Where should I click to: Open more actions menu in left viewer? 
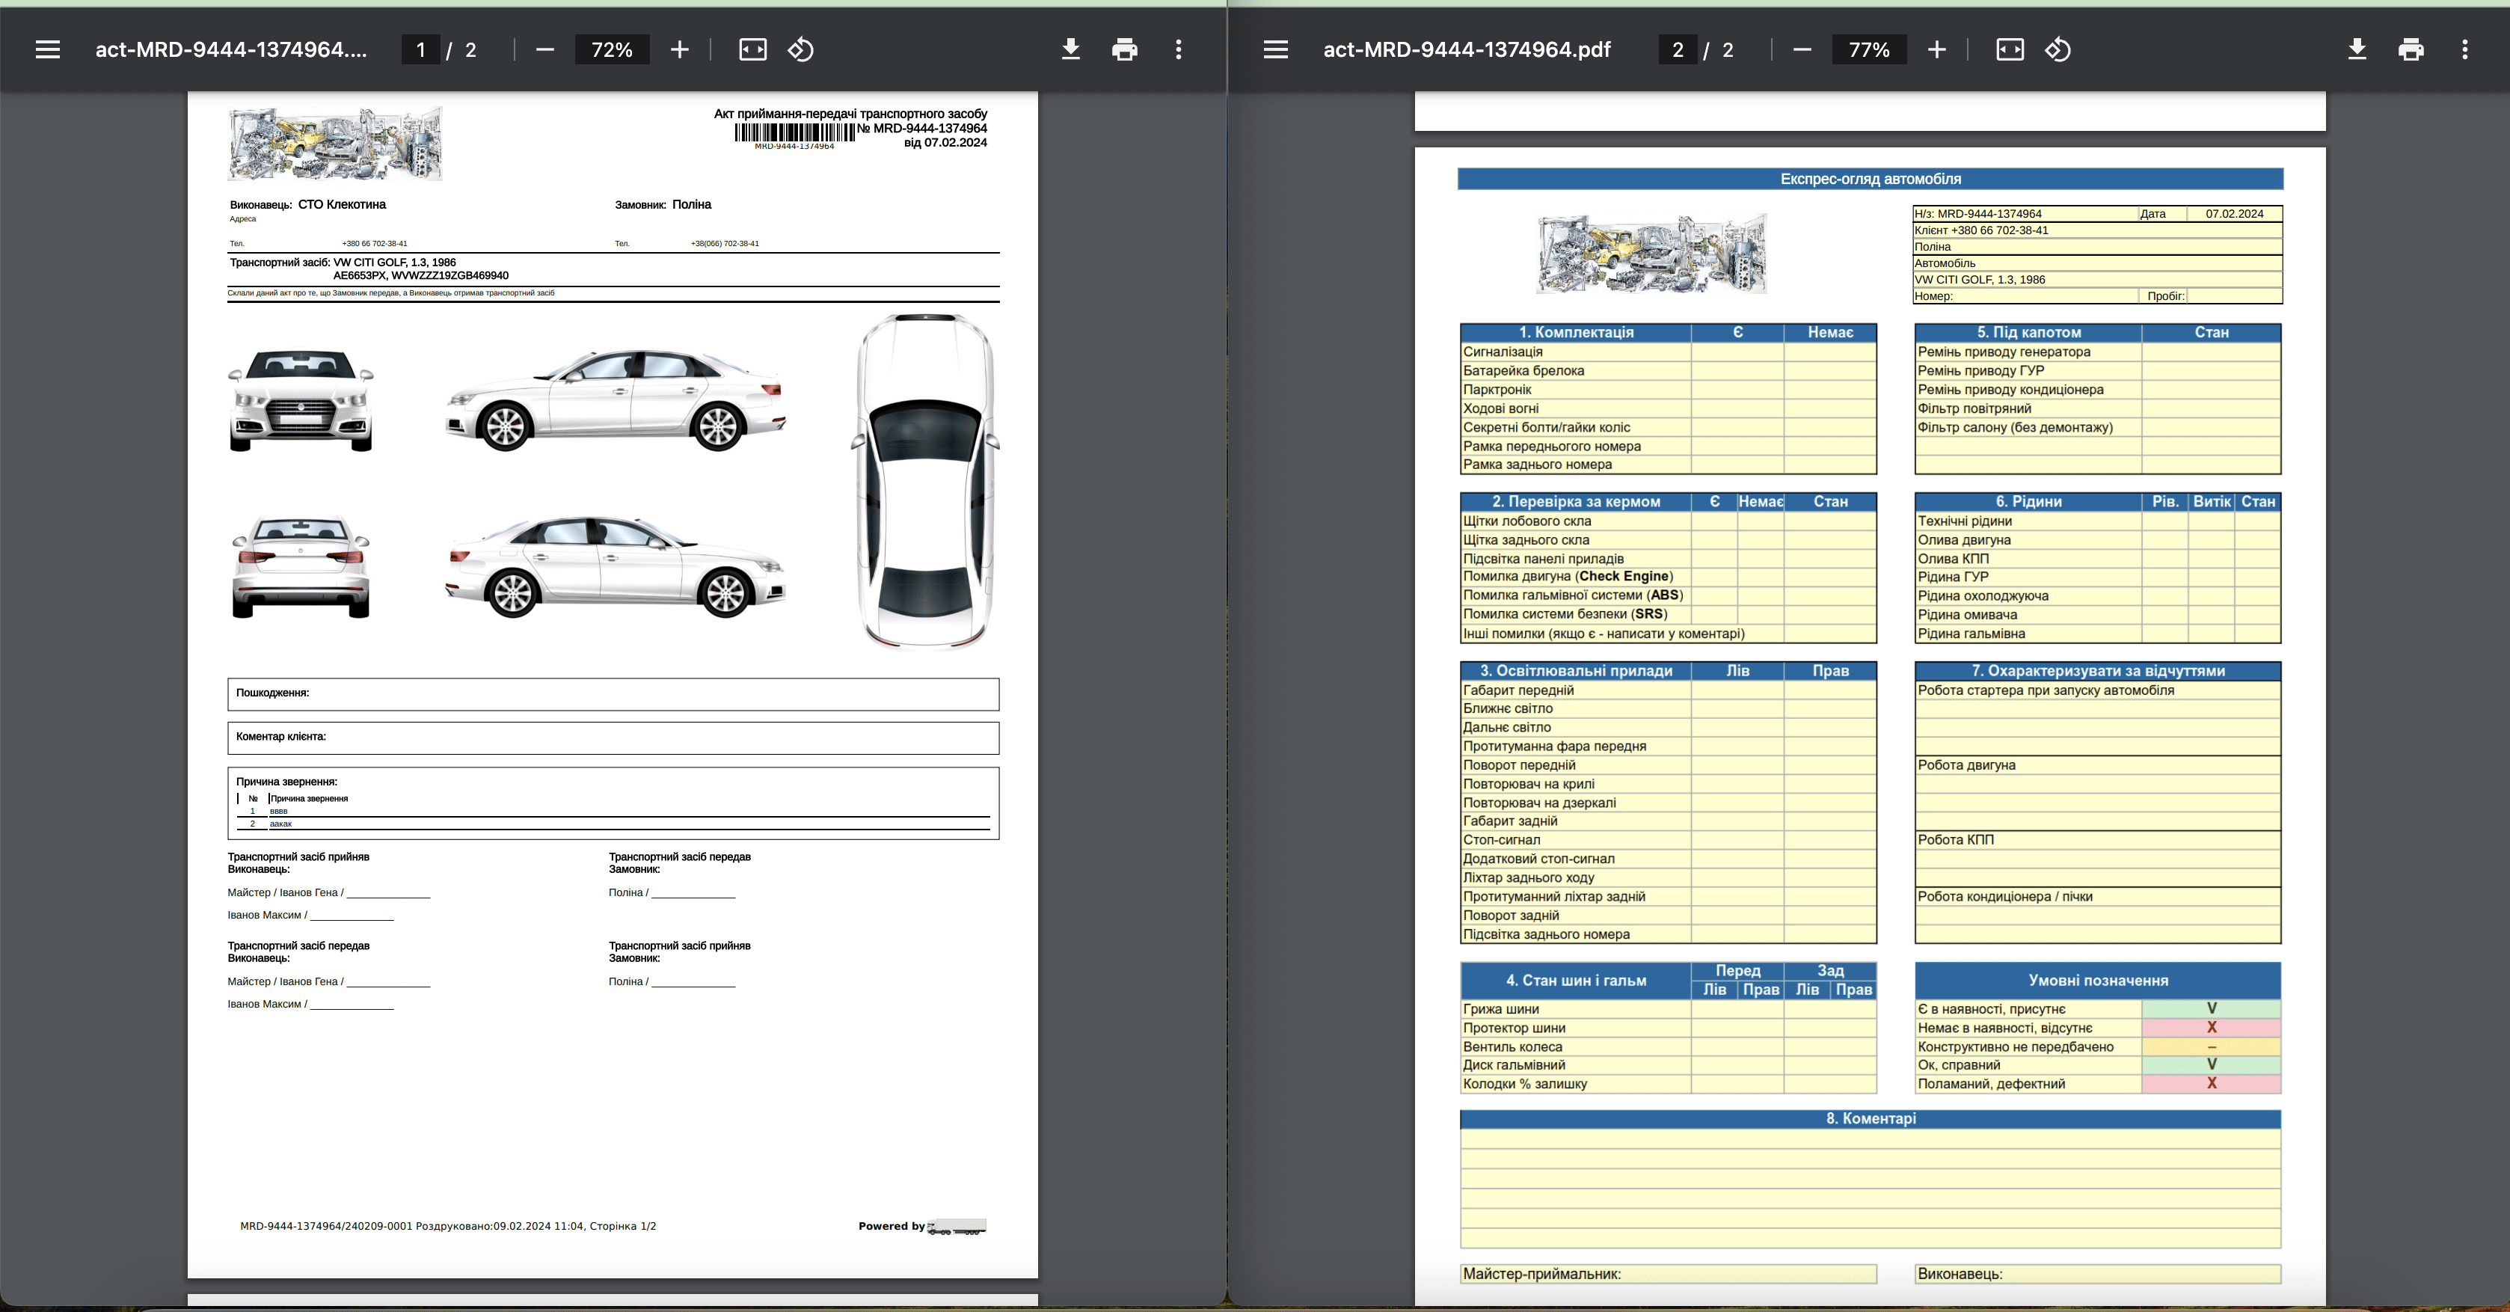[x=1179, y=49]
